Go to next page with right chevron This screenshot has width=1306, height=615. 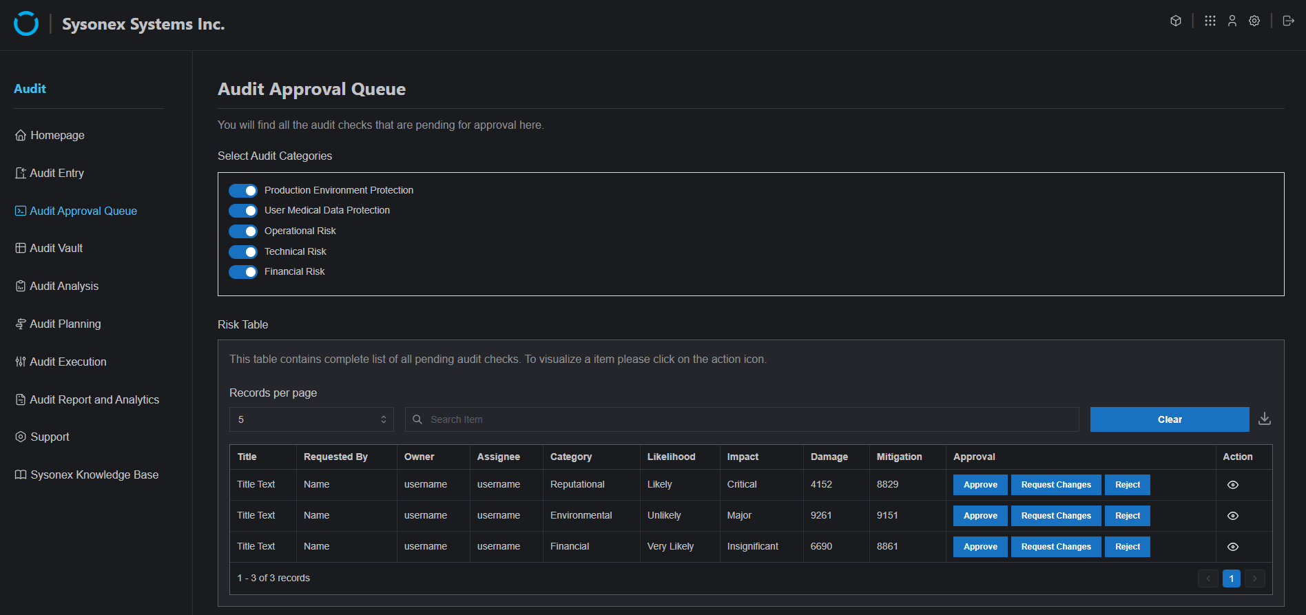pyautogui.click(x=1254, y=578)
